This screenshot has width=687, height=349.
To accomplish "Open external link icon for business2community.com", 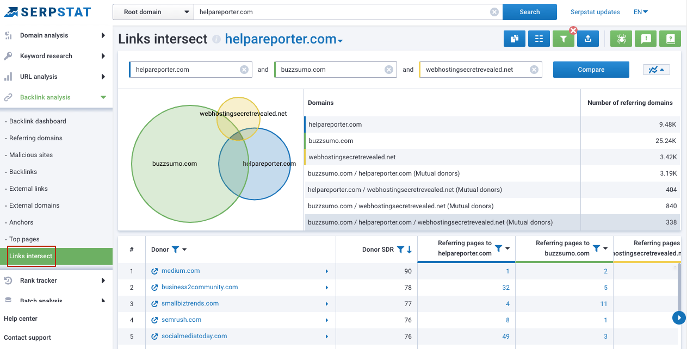I will (x=154, y=288).
